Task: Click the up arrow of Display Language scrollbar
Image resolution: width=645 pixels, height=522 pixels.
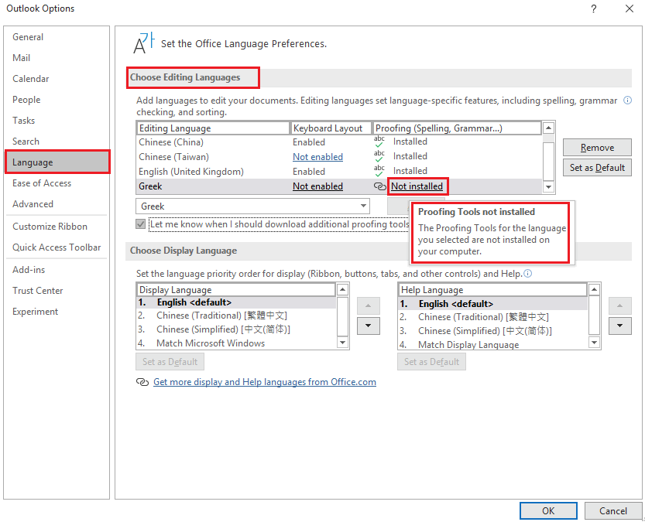Action: click(x=342, y=289)
